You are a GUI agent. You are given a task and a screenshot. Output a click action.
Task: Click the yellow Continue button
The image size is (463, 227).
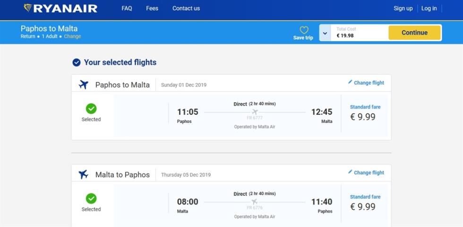click(414, 33)
